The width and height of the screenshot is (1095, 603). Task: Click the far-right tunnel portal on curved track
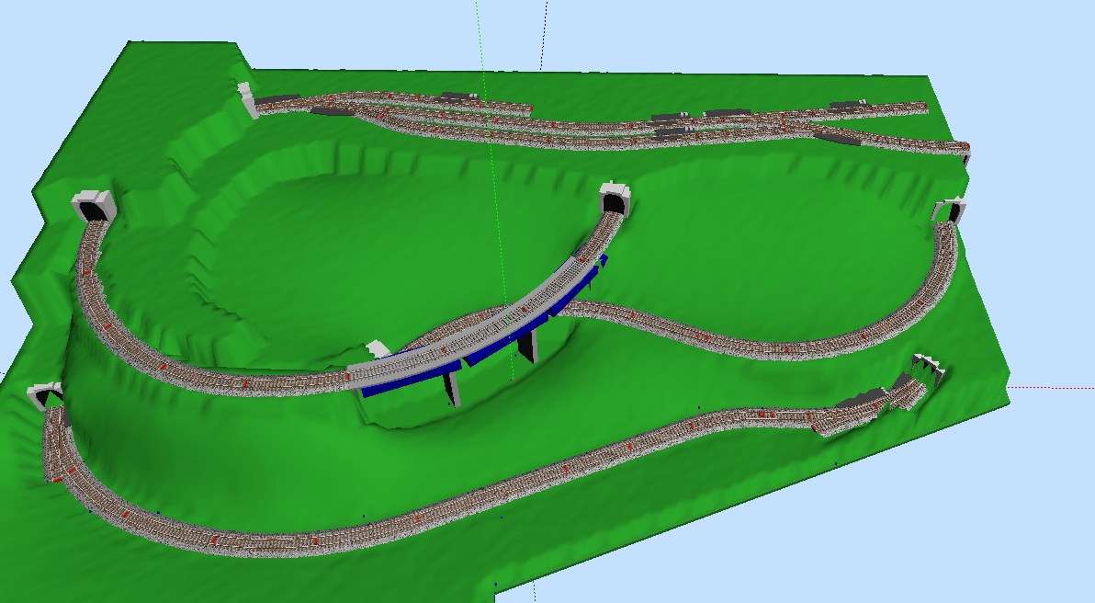point(949,212)
